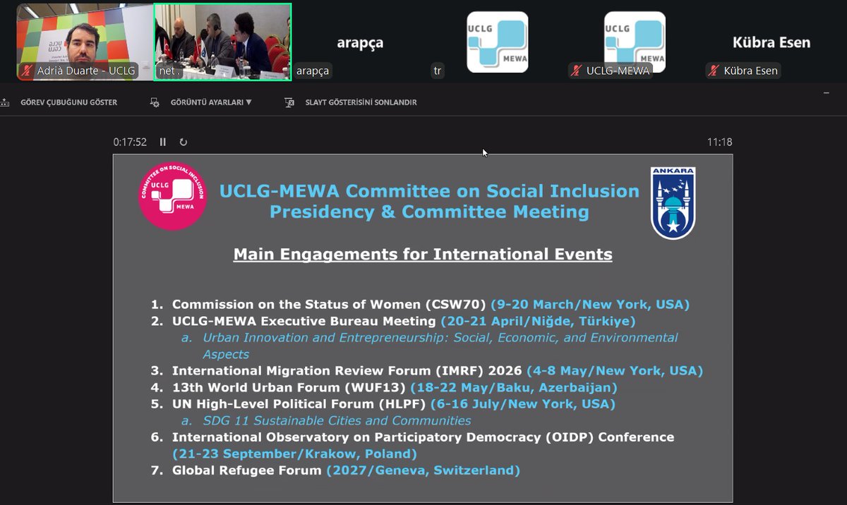
Task: Pause the presentation timer
Action: [163, 142]
